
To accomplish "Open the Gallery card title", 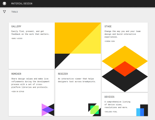I will click(x=16, y=26).
